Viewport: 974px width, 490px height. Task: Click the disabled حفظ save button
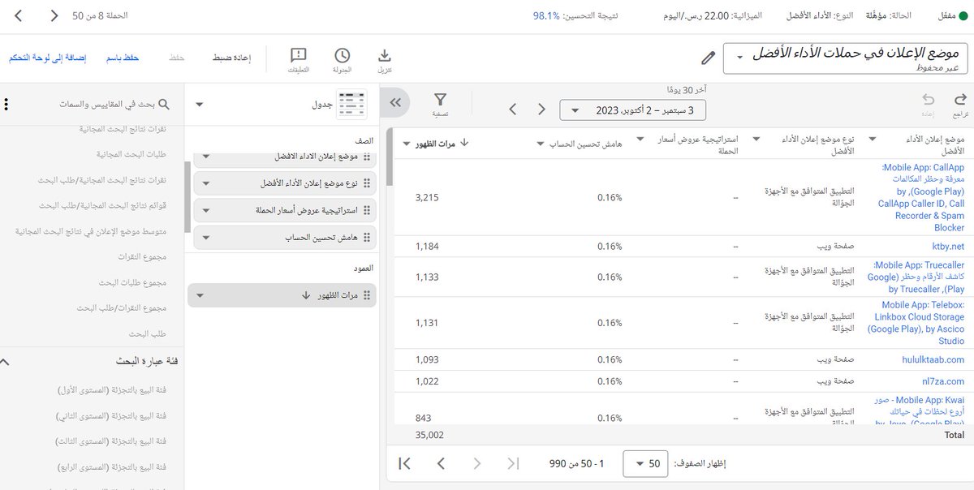point(177,58)
